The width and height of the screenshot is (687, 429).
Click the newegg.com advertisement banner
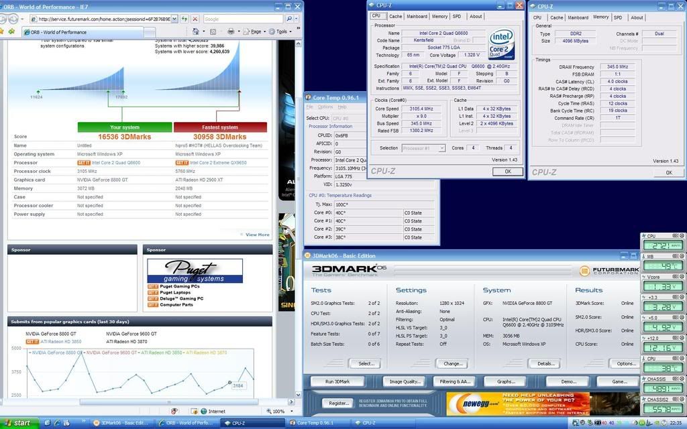coord(518,404)
